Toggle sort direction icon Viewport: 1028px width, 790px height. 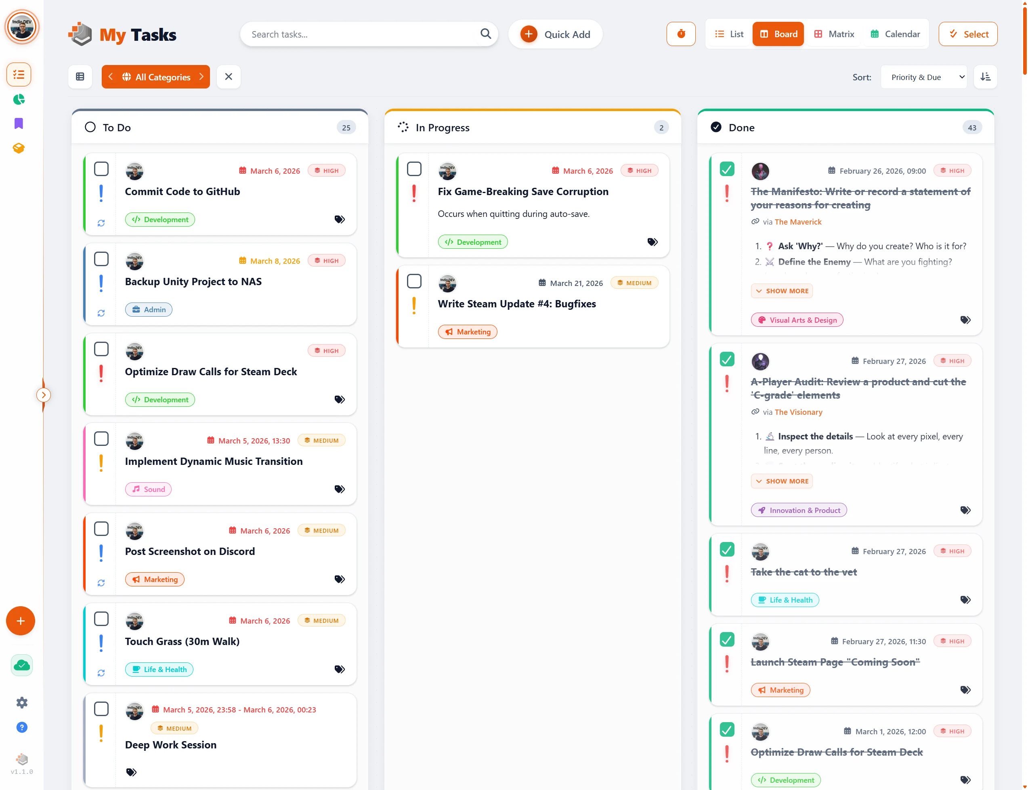click(985, 77)
